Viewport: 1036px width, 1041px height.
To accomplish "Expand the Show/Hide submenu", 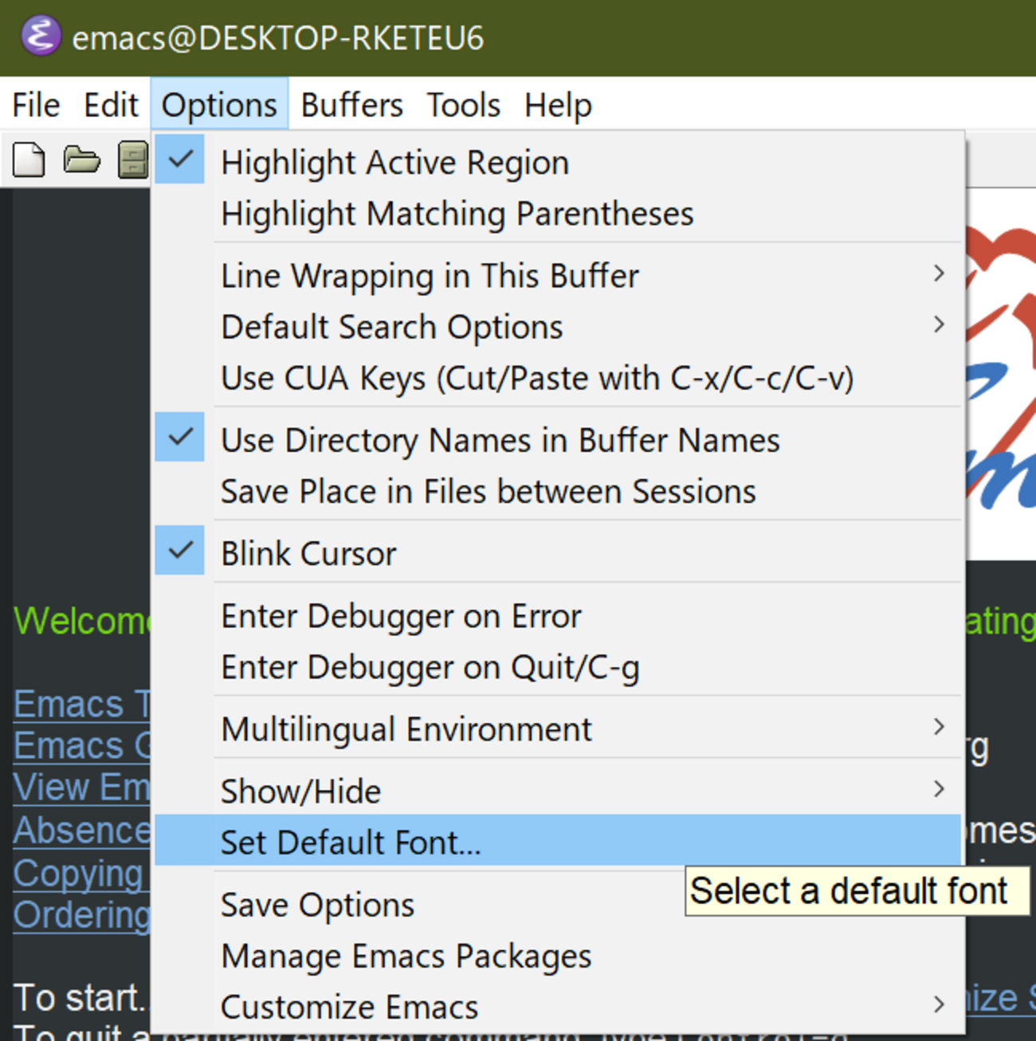I will point(558,791).
